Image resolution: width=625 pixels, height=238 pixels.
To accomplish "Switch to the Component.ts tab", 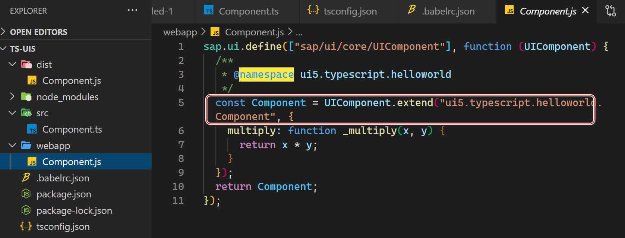I will click(248, 12).
